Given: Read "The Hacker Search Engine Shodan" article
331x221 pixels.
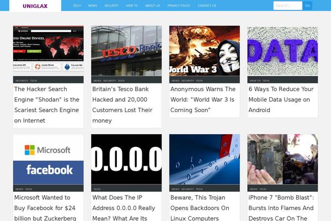Looking at the screenshot, I should (x=47, y=105).
